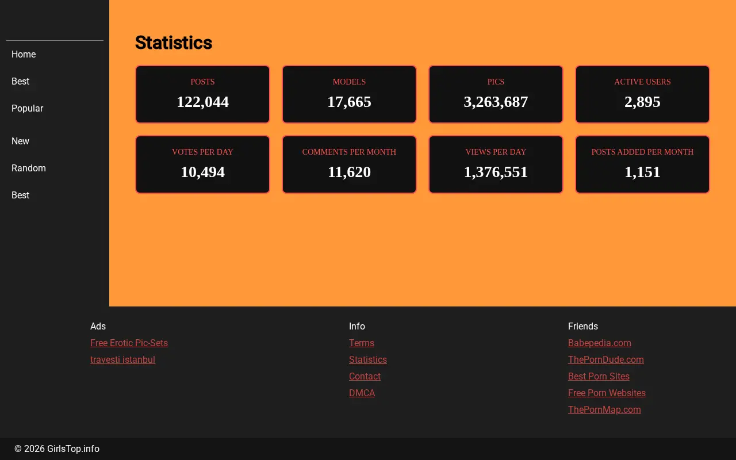Click the Info footer column heading
Viewport: 736px width, 460px height.
pyautogui.click(x=357, y=326)
